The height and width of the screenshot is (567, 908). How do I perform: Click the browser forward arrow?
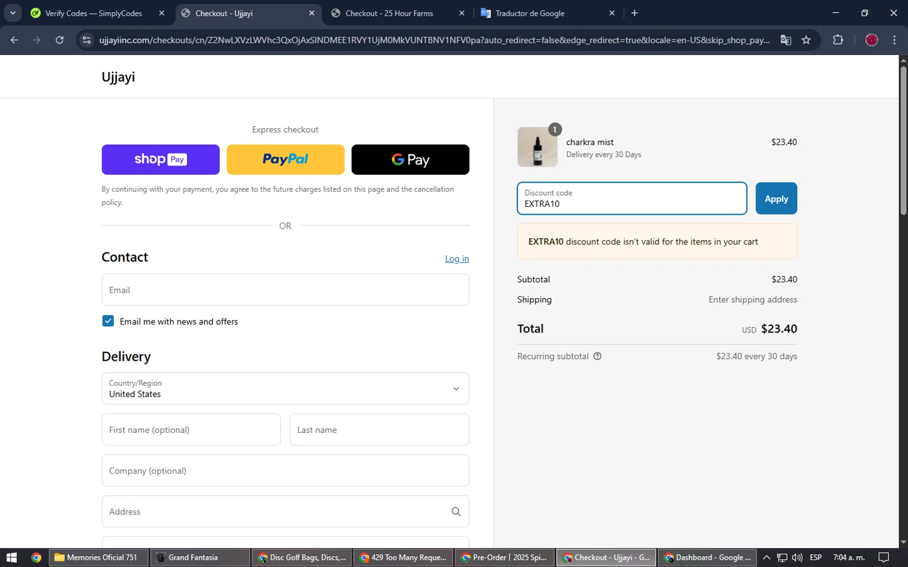[x=37, y=40]
